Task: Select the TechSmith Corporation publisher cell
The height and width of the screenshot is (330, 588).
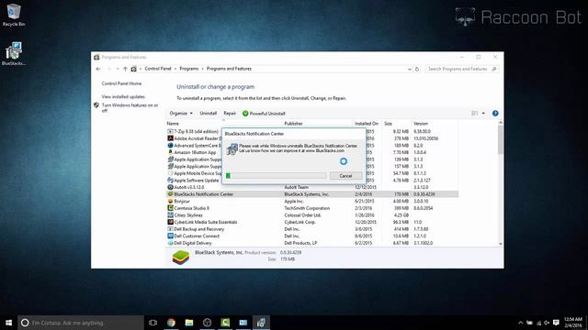Action: (x=307, y=208)
